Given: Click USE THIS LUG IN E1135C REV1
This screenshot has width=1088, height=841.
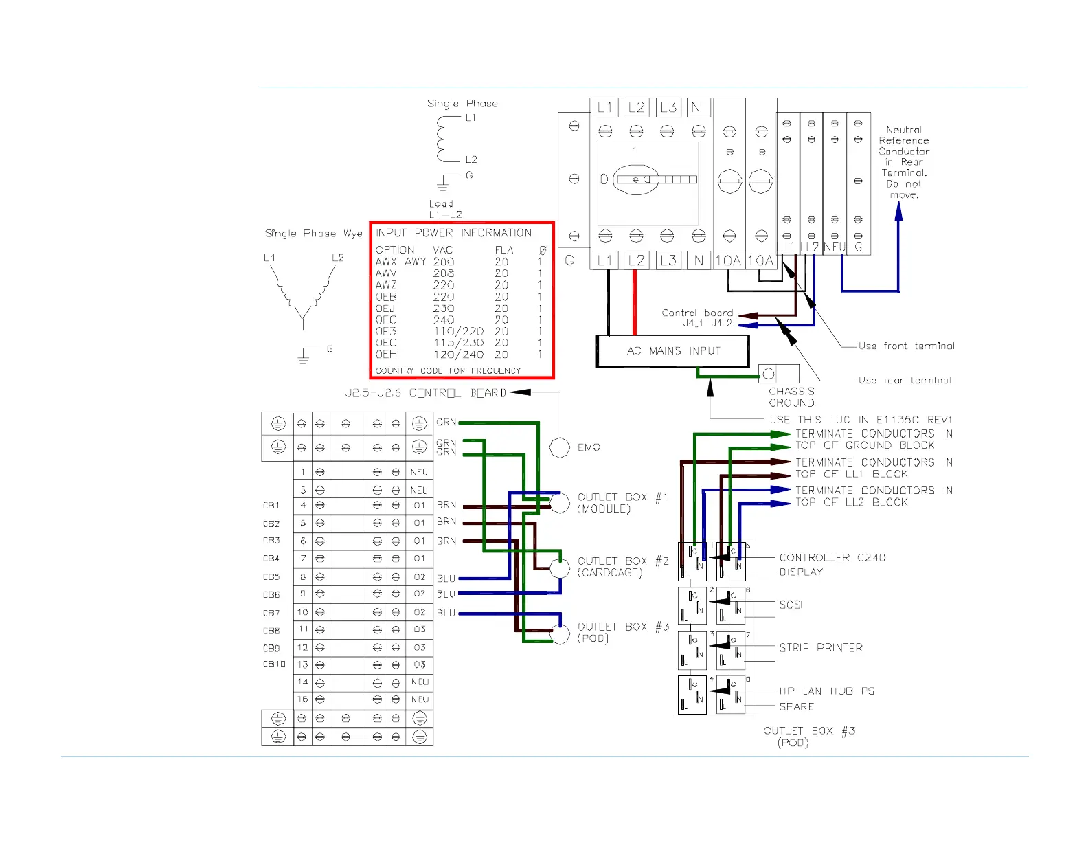Looking at the screenshot, I should click(861, 420).
